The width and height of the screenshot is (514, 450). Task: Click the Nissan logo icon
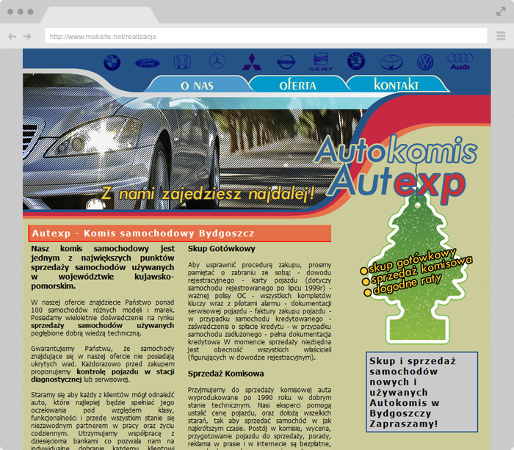[286, 62]
